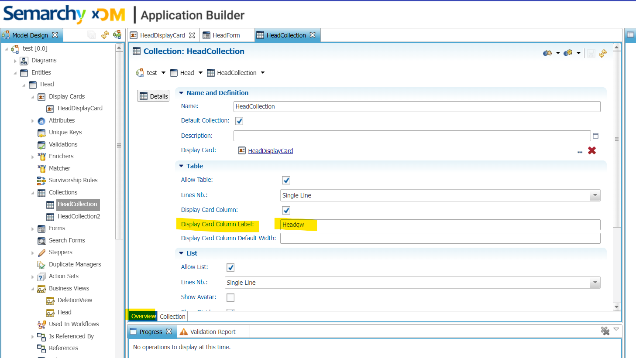The image size is (636, 358).
Task: Click the refresh icon in Model Design toolbar
Action: coord(105,35)
